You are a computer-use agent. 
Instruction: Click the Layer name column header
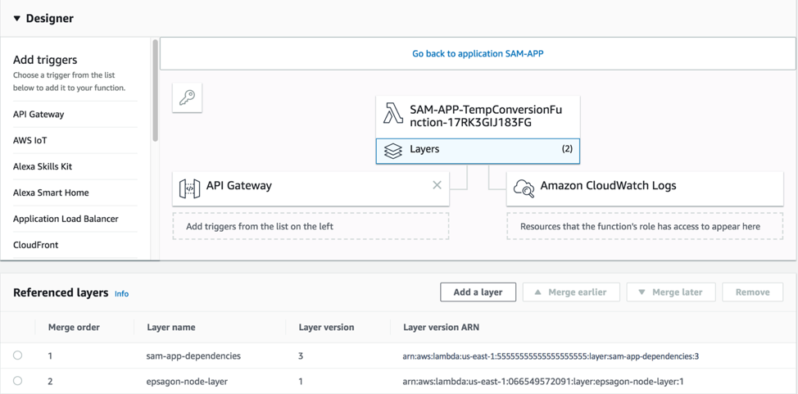click(x=171, y=328)
